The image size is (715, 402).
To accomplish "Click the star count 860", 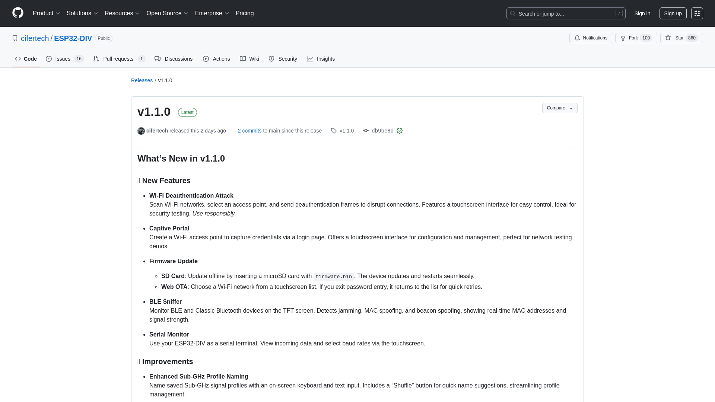I will (x=692, y=38).
